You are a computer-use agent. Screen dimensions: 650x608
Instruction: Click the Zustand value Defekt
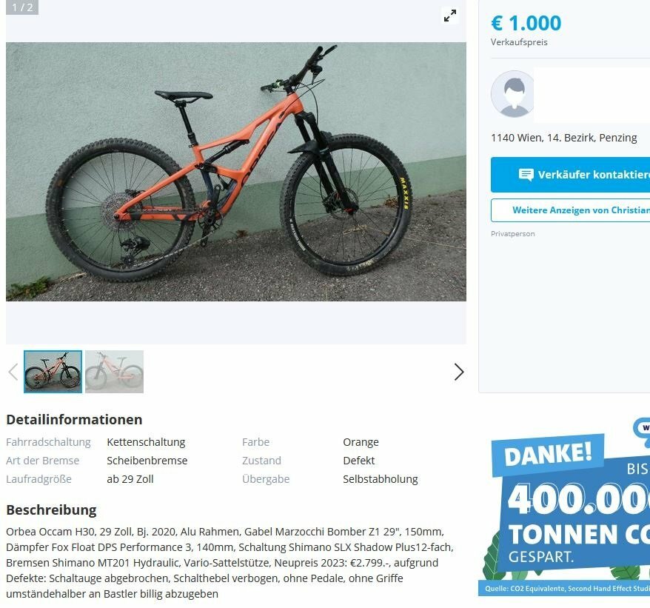point(358,461)
